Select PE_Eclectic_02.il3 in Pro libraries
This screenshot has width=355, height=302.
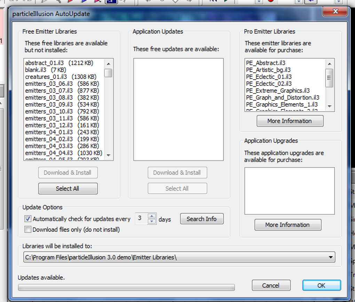[269, 84]
